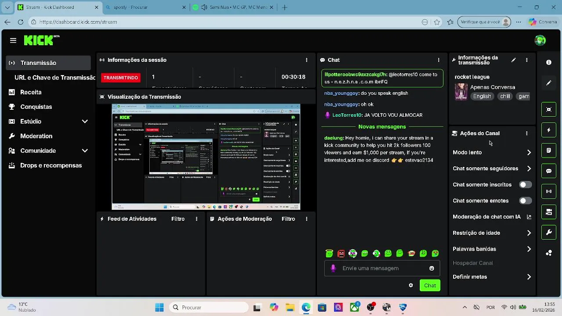Viewport: 562px width, 316px height.
Task: Toggle the document notes widget in right sidebar
Action: point(549,151)
